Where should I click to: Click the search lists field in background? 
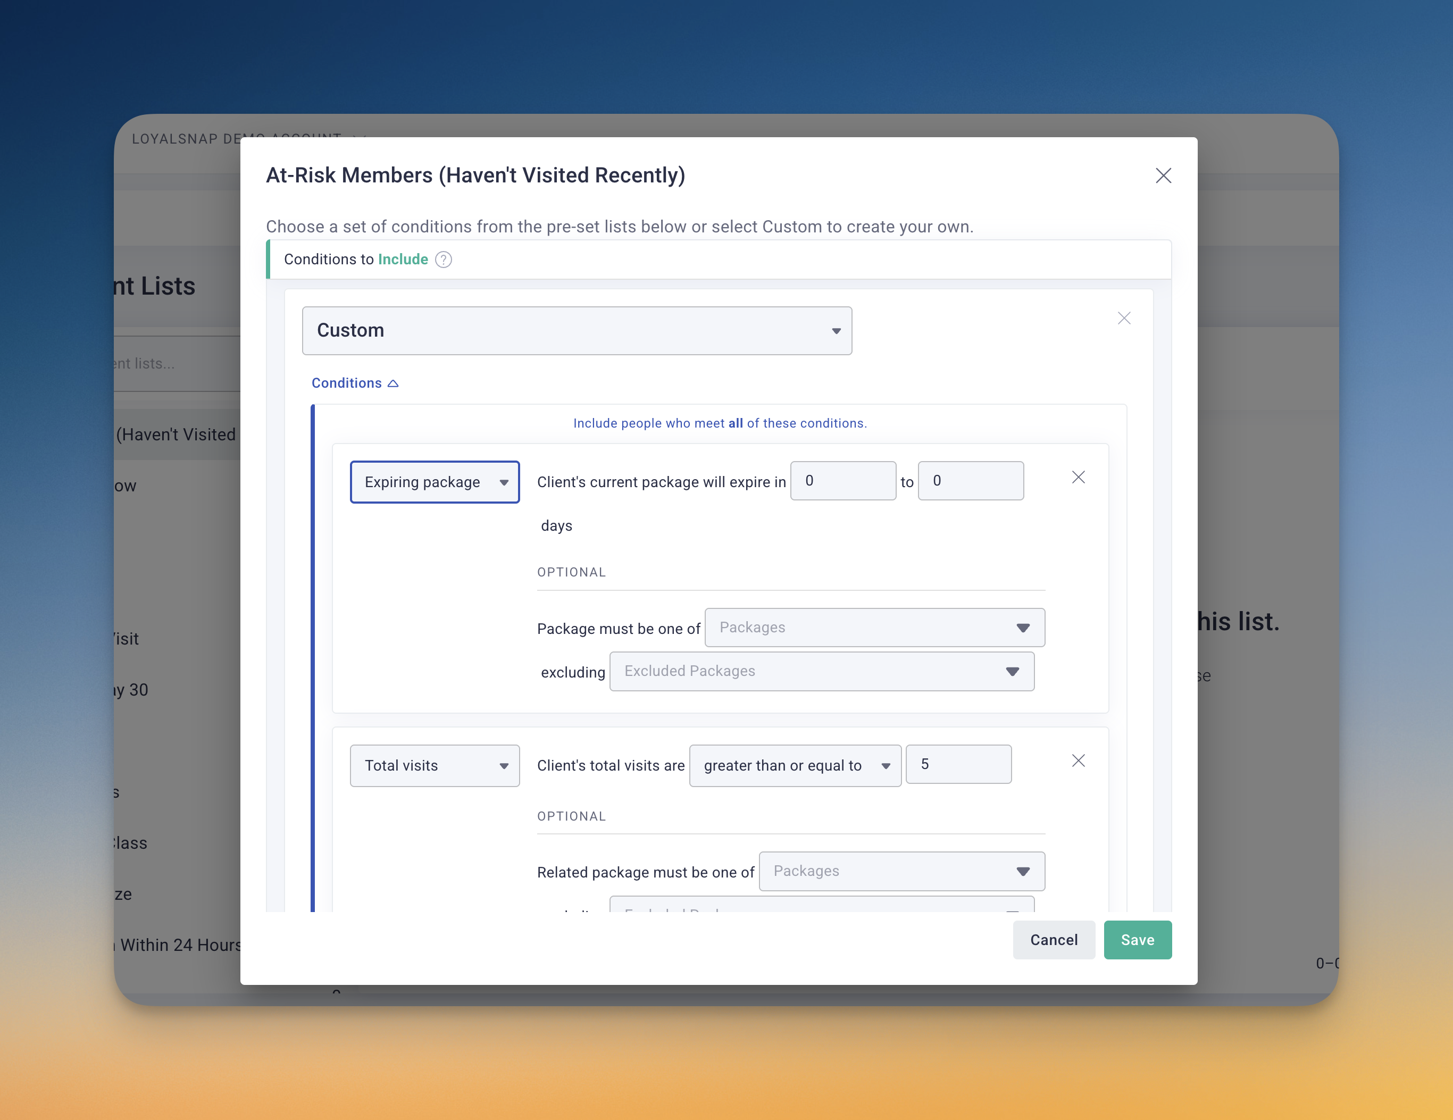coord(177,364)
